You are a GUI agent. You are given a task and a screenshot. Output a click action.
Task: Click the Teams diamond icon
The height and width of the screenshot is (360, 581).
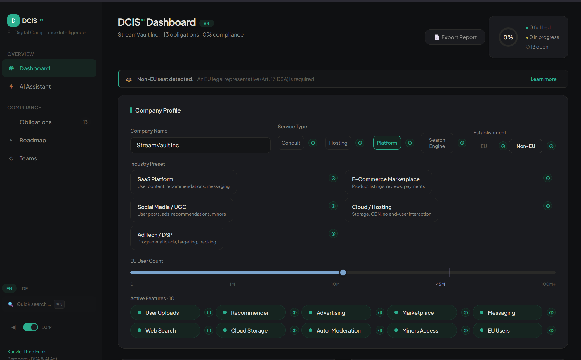[x=11, y=158]
